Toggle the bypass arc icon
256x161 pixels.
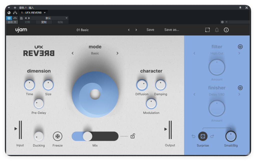point(15,18)
